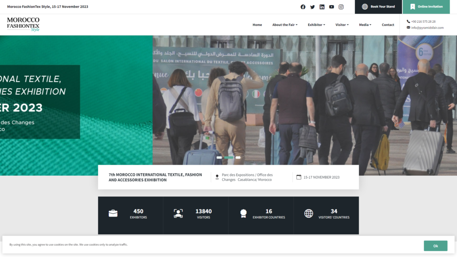Screen dimensions: 457x257
Task: Click the visitor person icon
Action: click(178, 213)
